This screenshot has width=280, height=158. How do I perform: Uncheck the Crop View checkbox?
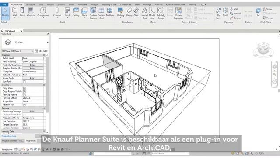[x=24, y=88]
